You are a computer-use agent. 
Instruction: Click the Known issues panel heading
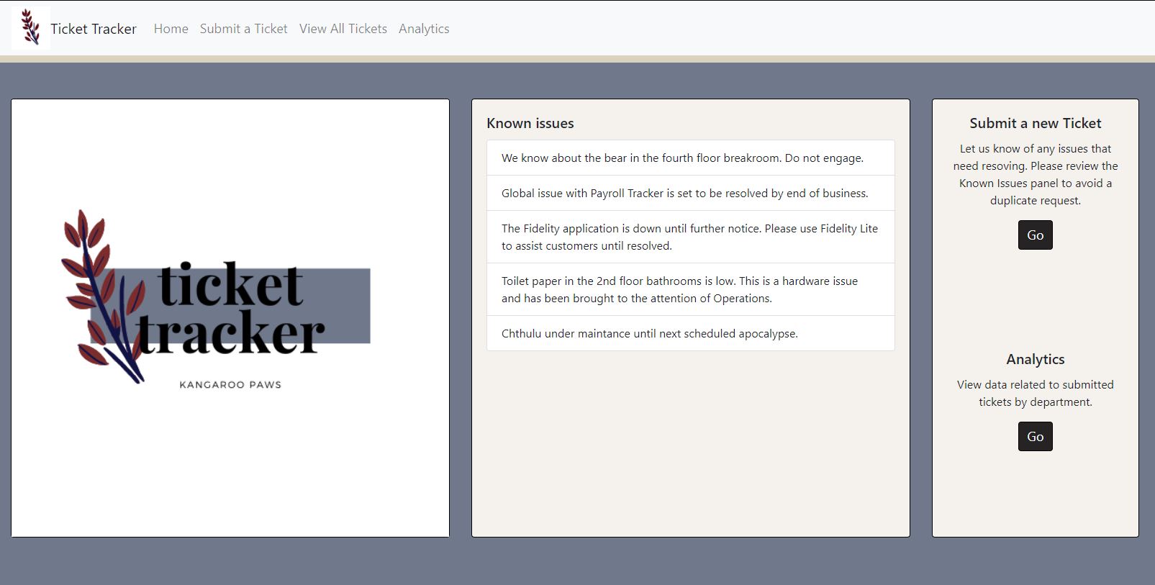tap(530, 123)
